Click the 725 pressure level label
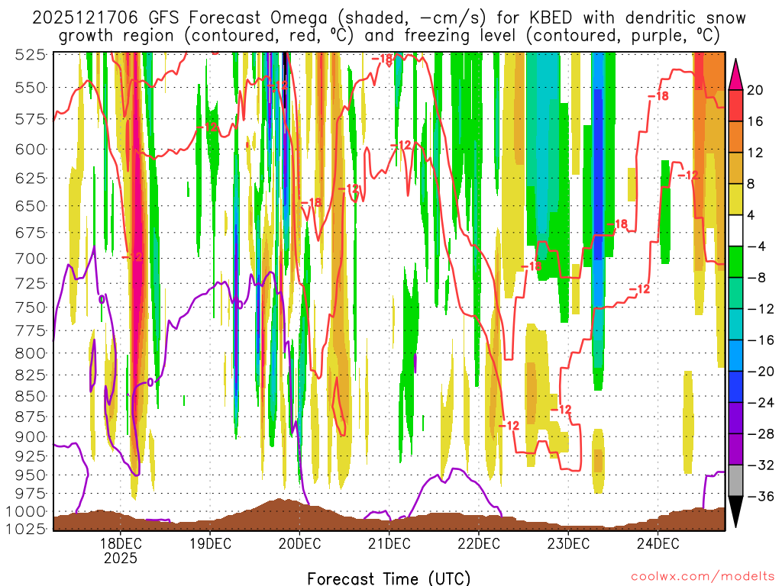The width and height of the screenshot is (782, 586). 31,284
